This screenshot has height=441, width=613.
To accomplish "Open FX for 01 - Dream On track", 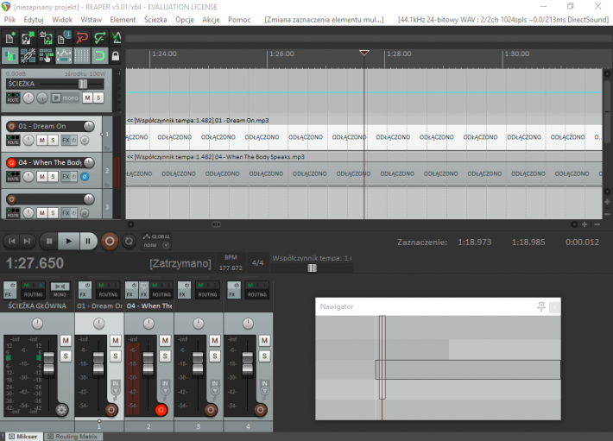I will tap(66, 140).
